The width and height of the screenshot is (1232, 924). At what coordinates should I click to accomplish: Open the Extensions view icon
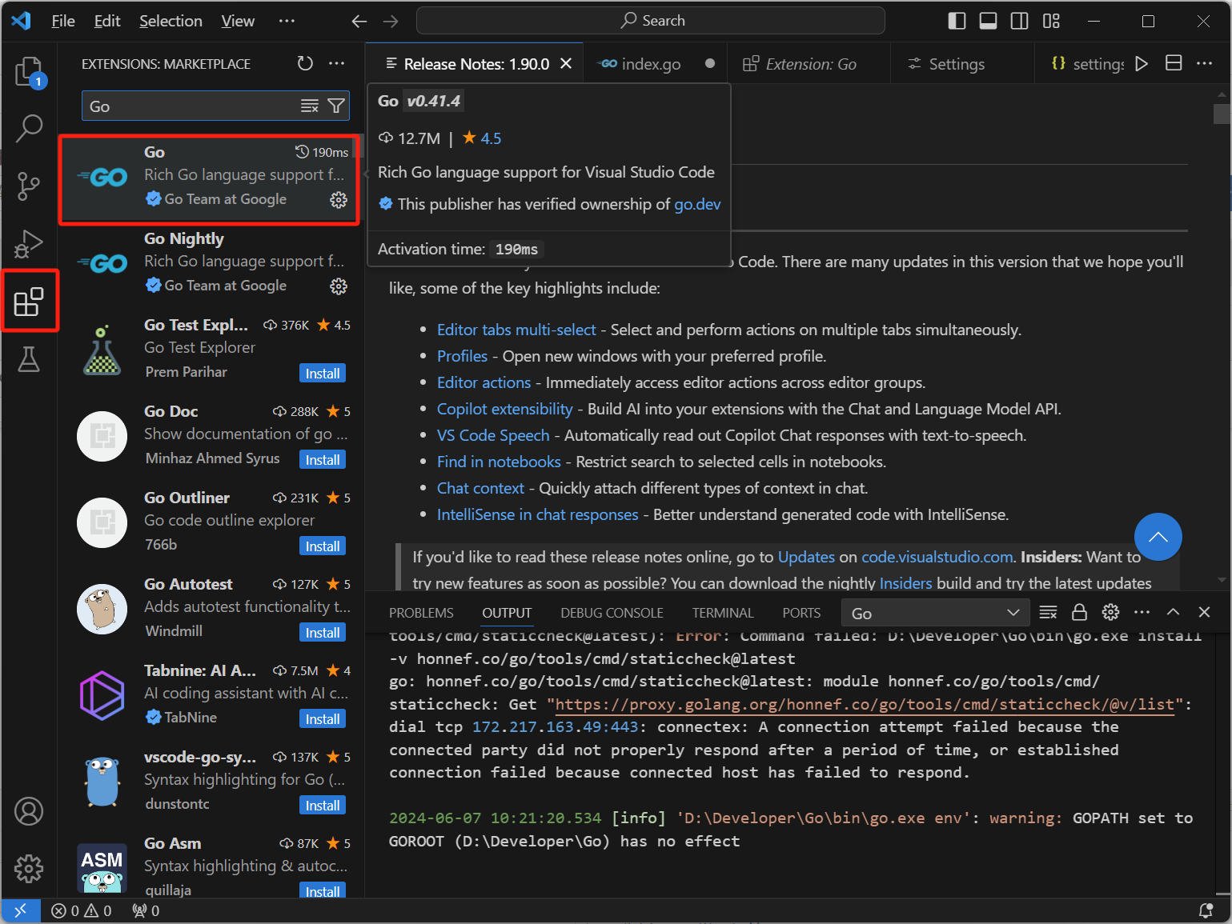point(29,302)
